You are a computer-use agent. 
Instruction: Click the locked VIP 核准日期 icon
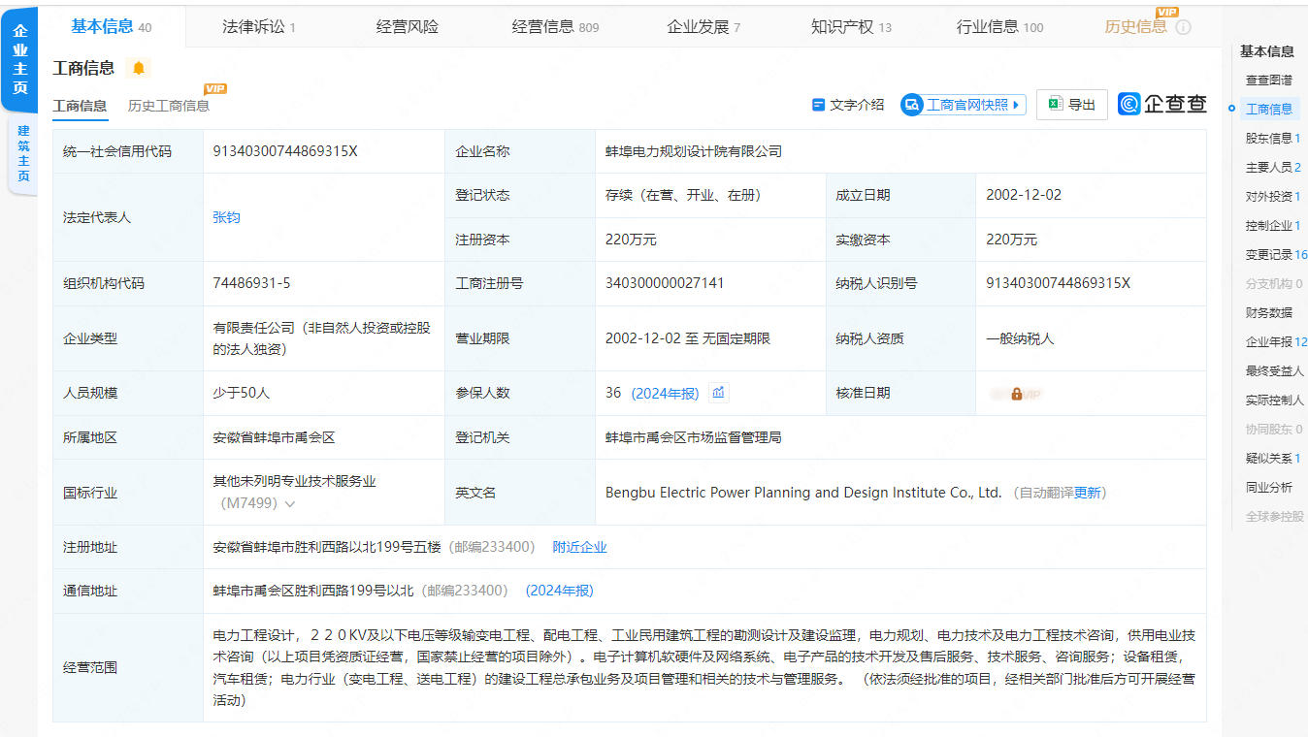click(1016, 394)
